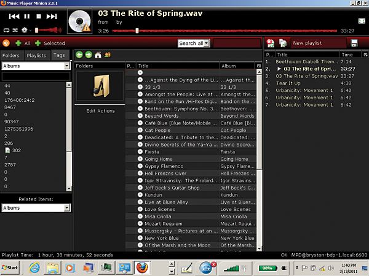Add All songs to playlist
The image size is (369, 276).
pyautogui.click(x=23, y=43)
